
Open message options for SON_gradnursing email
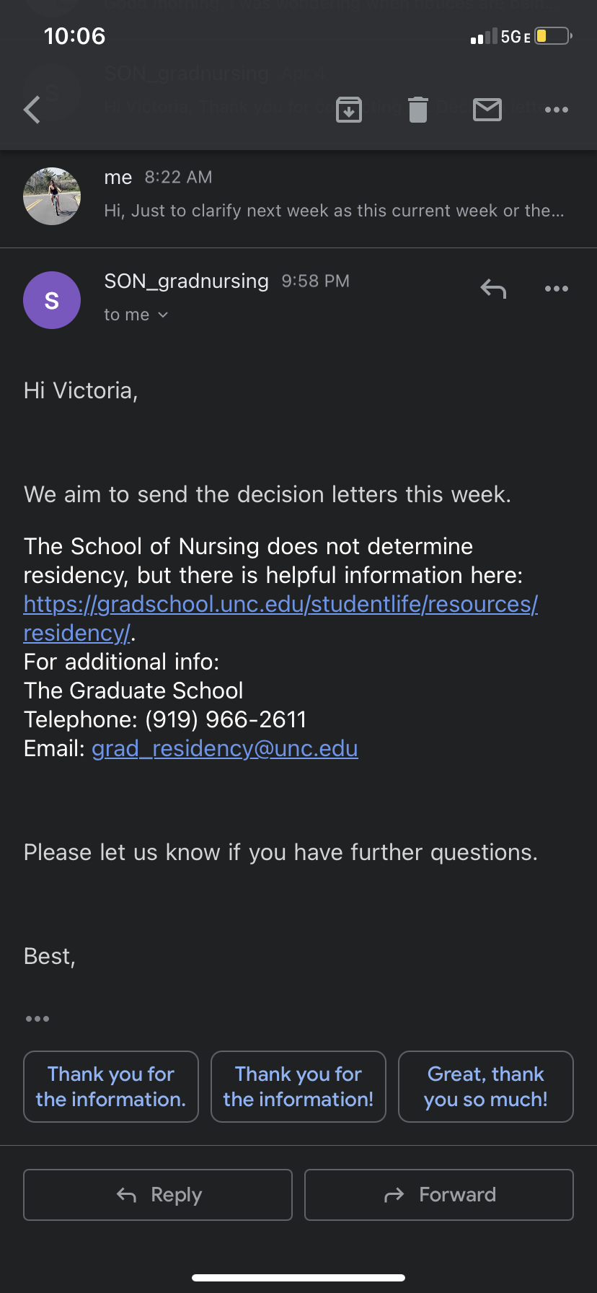pyautogui.click(x=557, y=289)
